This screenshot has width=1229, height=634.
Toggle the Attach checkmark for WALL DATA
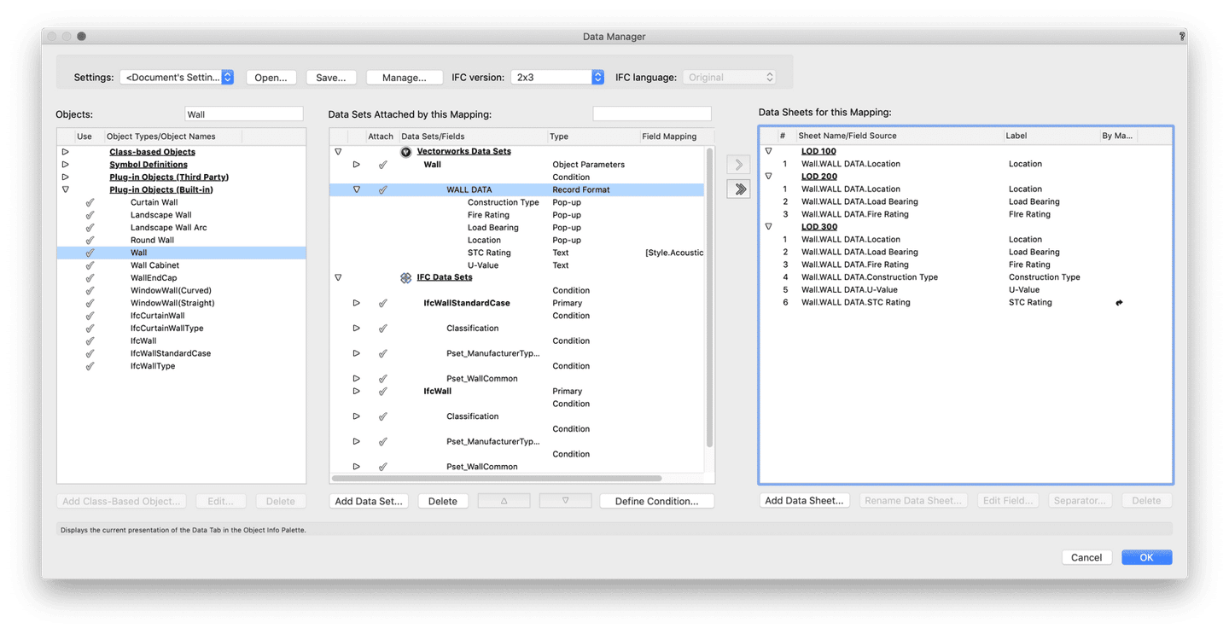click(382, 189)
